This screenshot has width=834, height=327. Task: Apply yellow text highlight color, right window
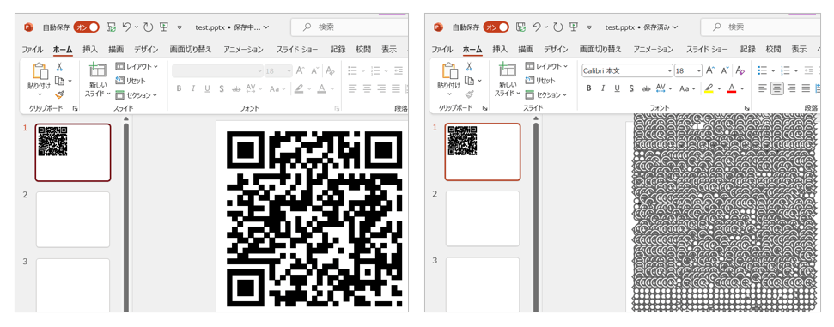point(709,88)
